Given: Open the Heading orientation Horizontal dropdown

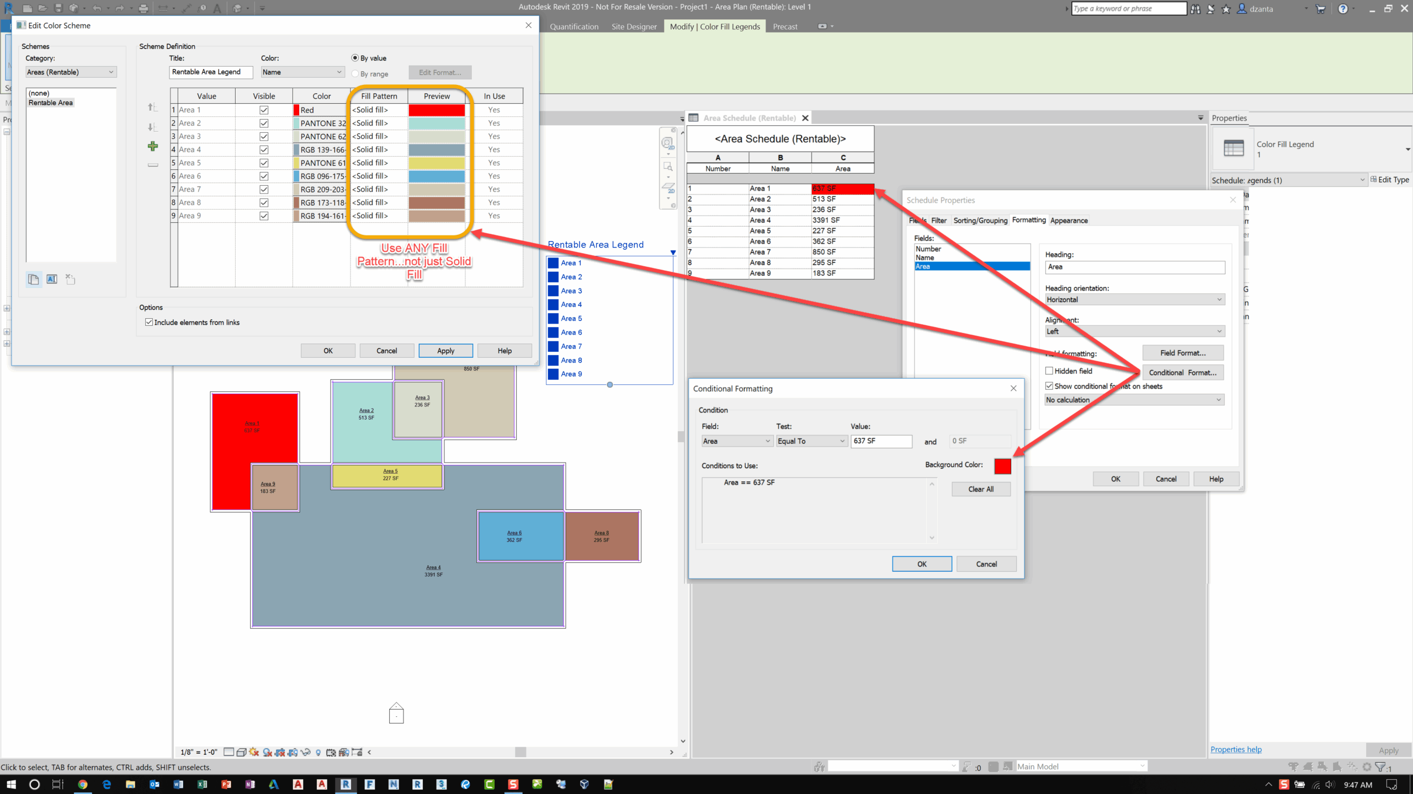Looking at the screenshot, I should pos(1134,299).
